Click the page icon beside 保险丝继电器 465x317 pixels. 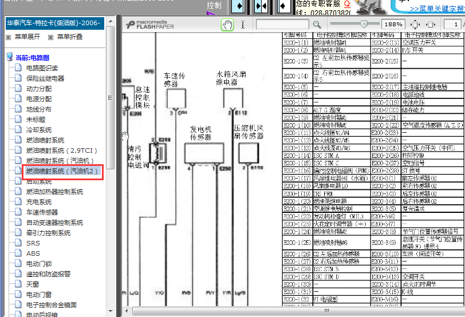point(18,78)
